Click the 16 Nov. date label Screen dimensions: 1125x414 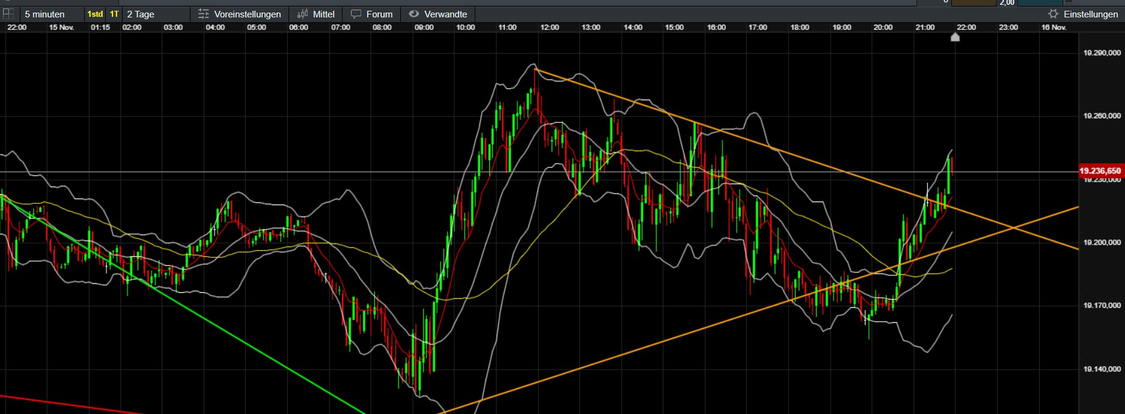tap(1054, 27)
